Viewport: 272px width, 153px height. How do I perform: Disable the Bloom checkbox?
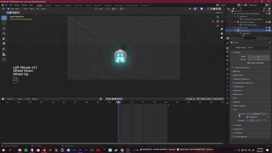tap(234, 71)
